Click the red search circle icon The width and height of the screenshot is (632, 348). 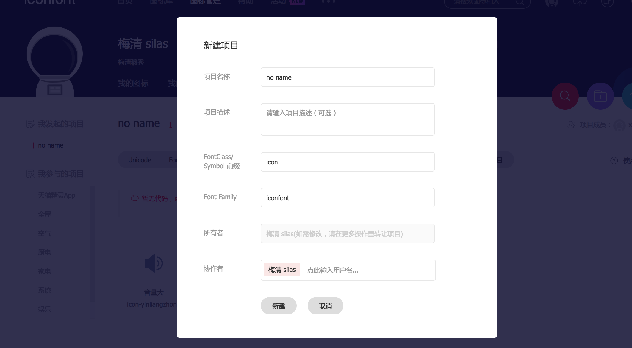click(x=565, y=96)
